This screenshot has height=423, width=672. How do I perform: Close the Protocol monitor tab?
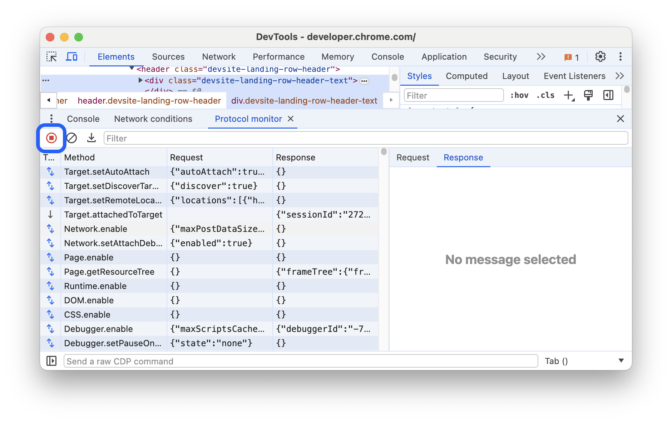pos(291,119)
